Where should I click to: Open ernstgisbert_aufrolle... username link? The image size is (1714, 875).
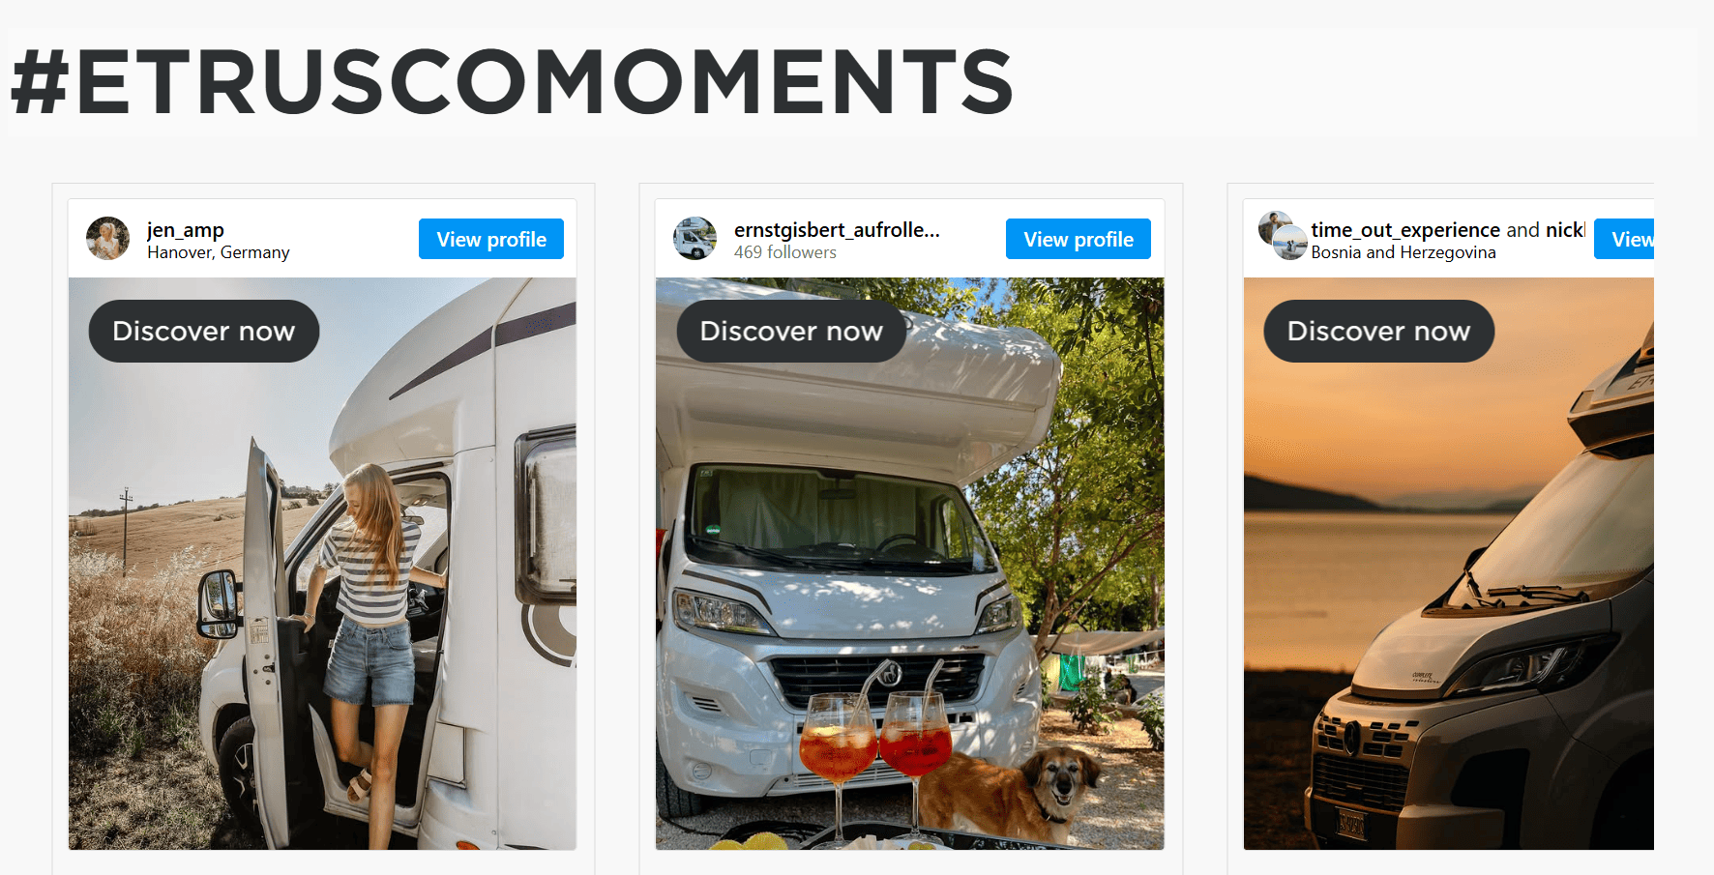(x=837, y=229)
